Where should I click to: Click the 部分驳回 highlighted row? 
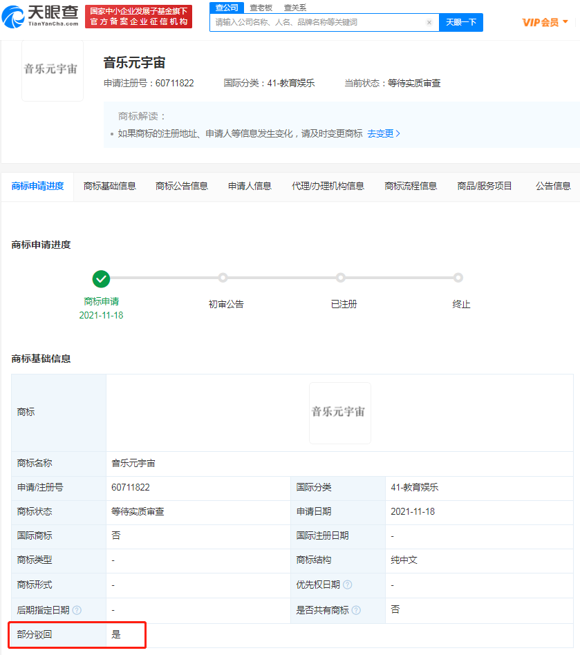(77, 634)
